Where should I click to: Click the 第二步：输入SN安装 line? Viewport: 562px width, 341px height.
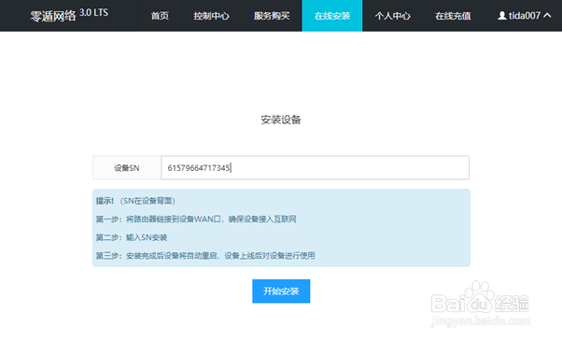(132, 237)
